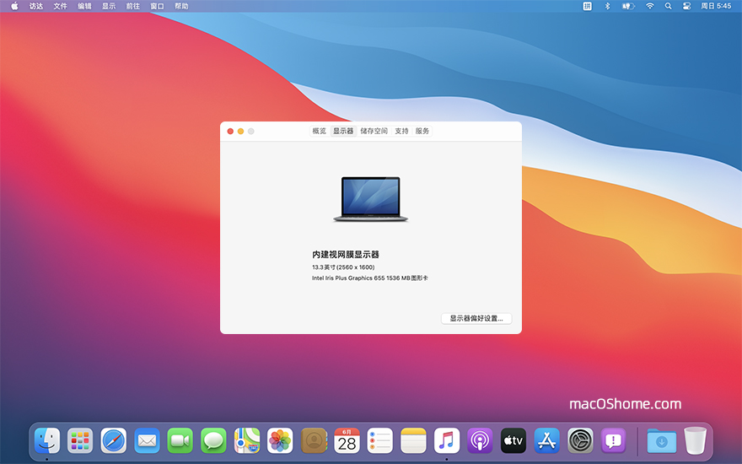
Task: Open Apple TV app in Dock
Action: point(513,440)
